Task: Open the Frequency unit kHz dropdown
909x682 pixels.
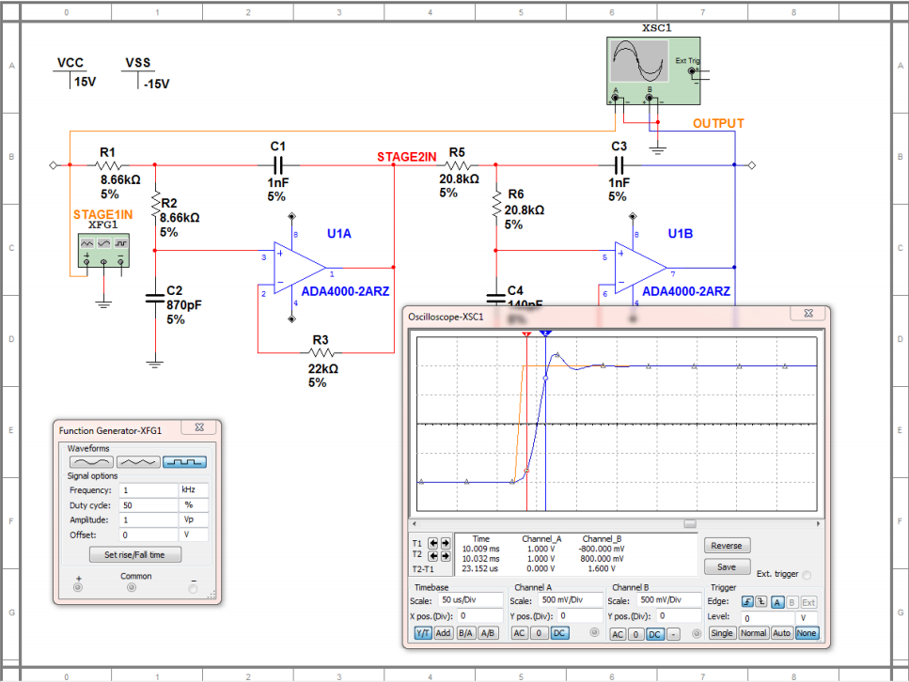Action: [x=194, y=490]
